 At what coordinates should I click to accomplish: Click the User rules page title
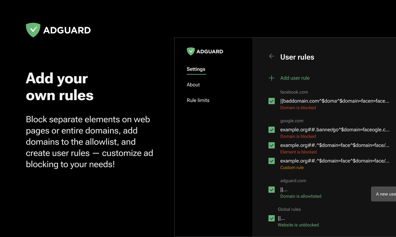(297, 57)
